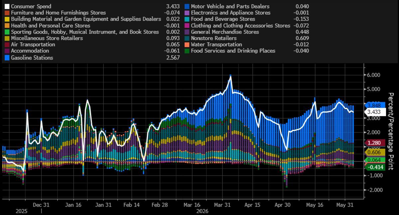The width and height of the screenshot is (399, 215).
Task: Click the Accommodation purple legend swatch
Action: point(7,51)
